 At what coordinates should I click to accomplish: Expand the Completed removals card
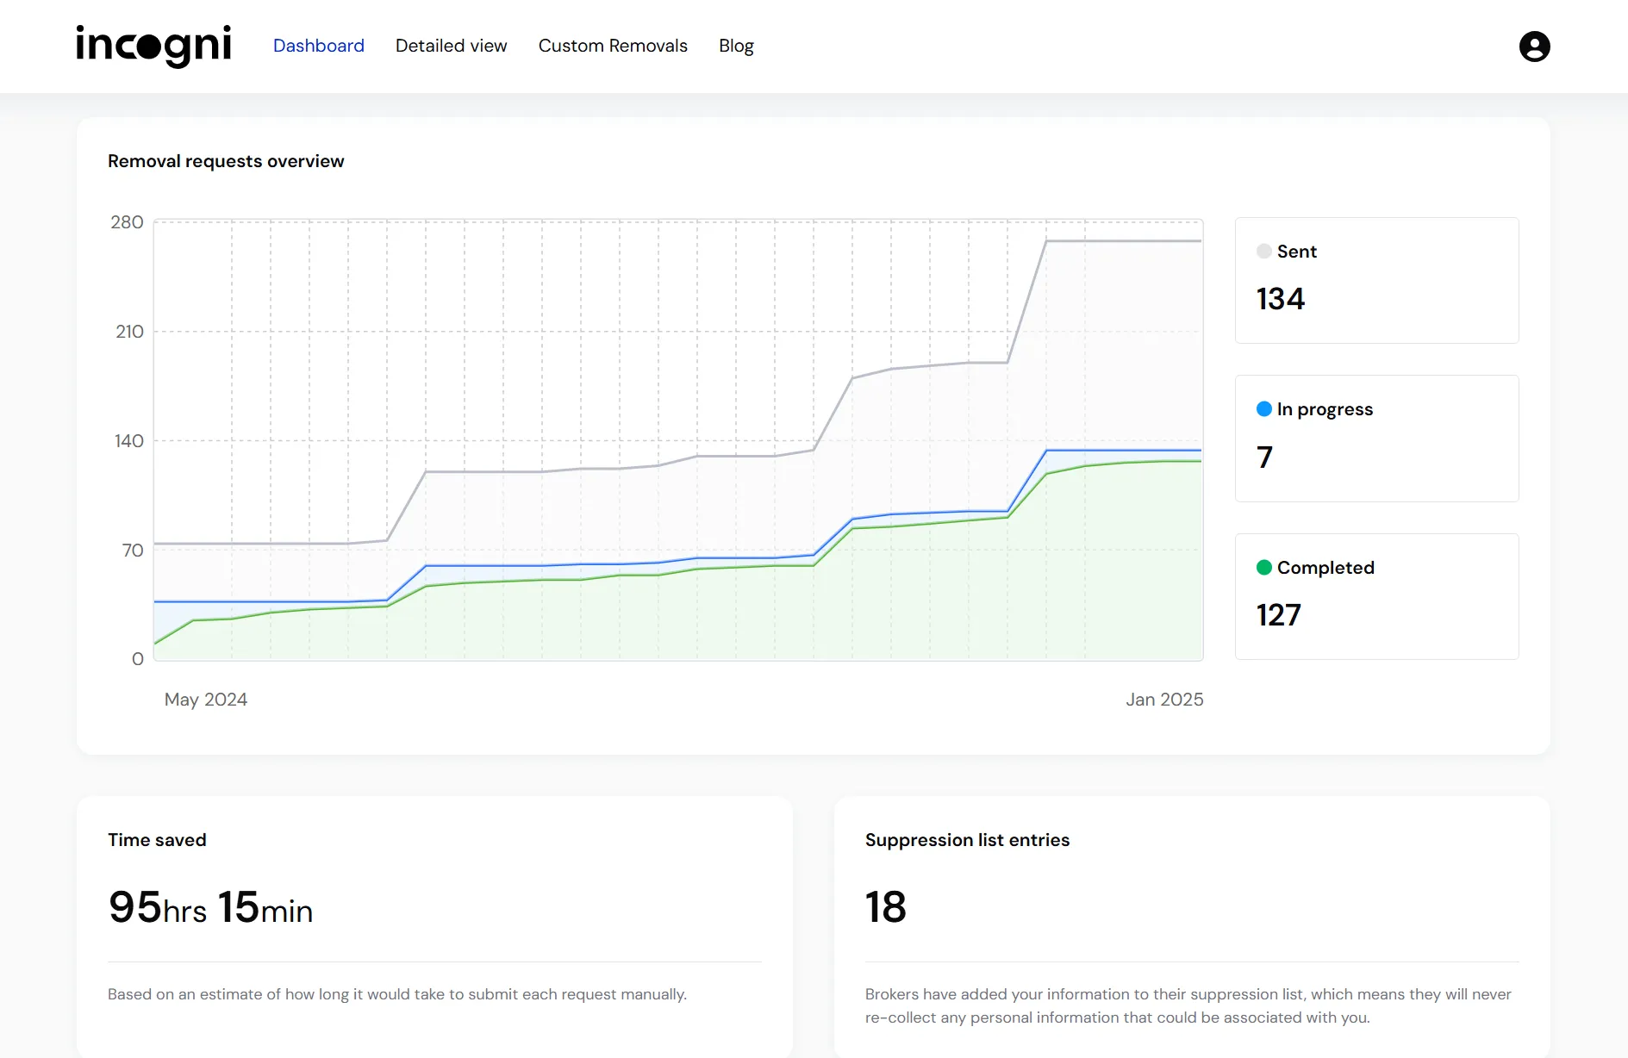(1376, 597)
